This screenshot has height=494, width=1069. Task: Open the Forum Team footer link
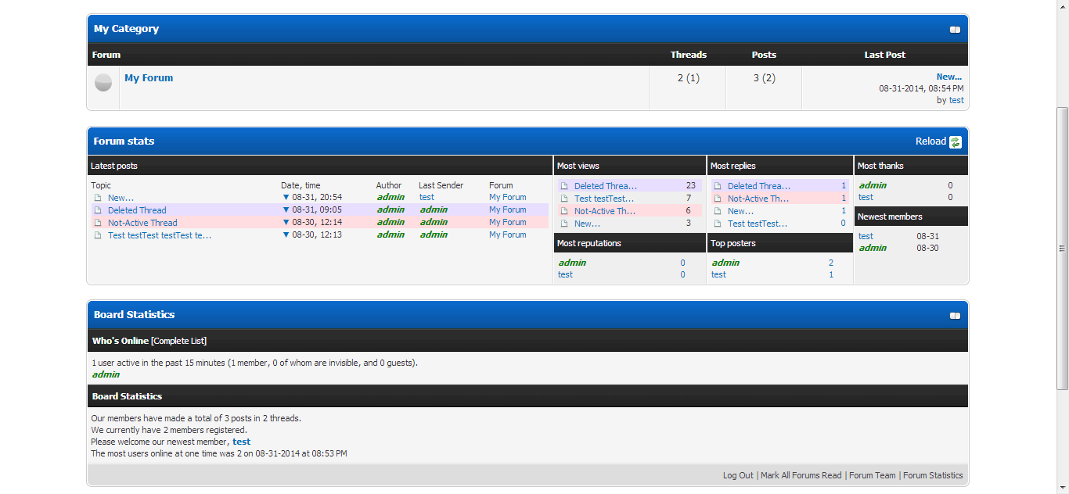point(872,475)
